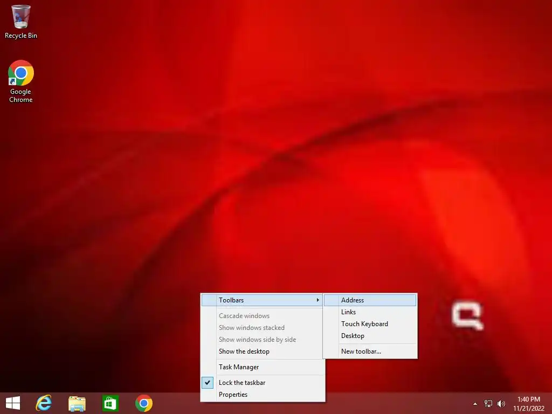Screen dimensions: 552x414
Task: Expand the Toolbars submenu entry
Action: pyautogui.click(x=263, y=300)
